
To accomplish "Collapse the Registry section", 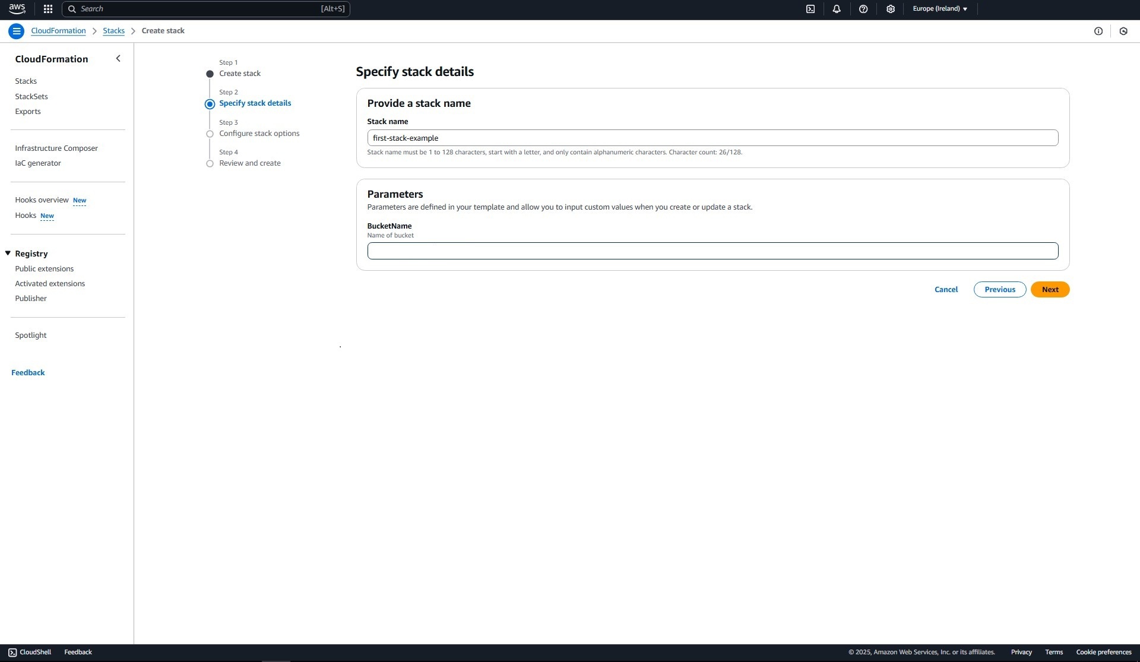I will point(8,253).
